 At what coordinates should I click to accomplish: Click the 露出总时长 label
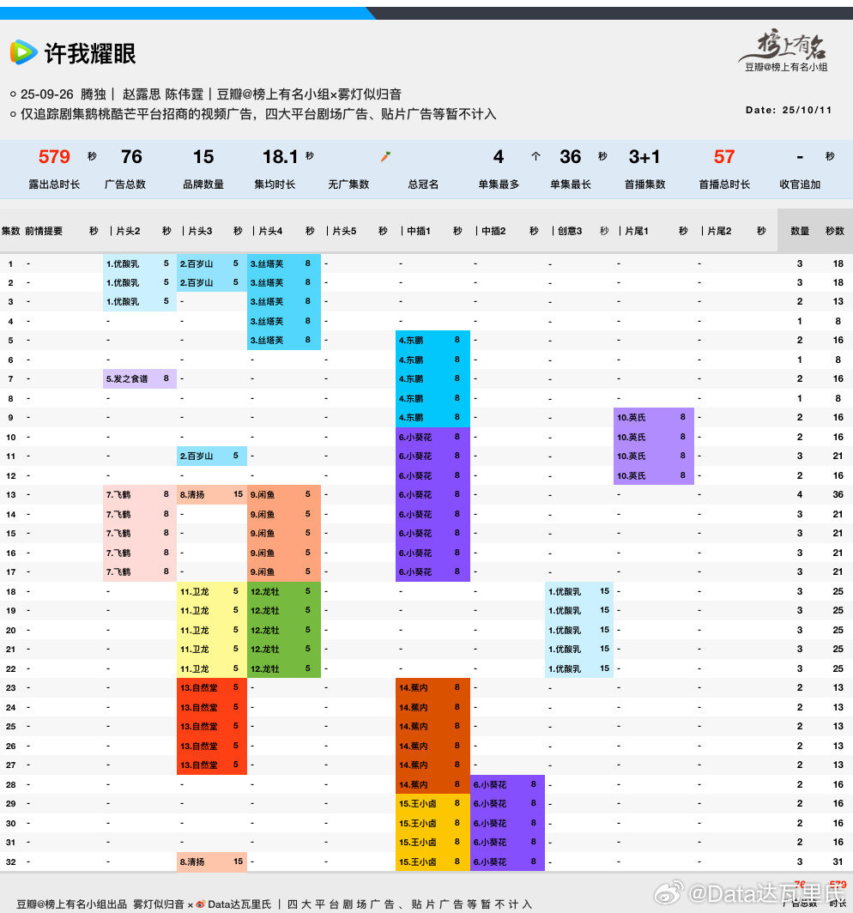point(54,184)
